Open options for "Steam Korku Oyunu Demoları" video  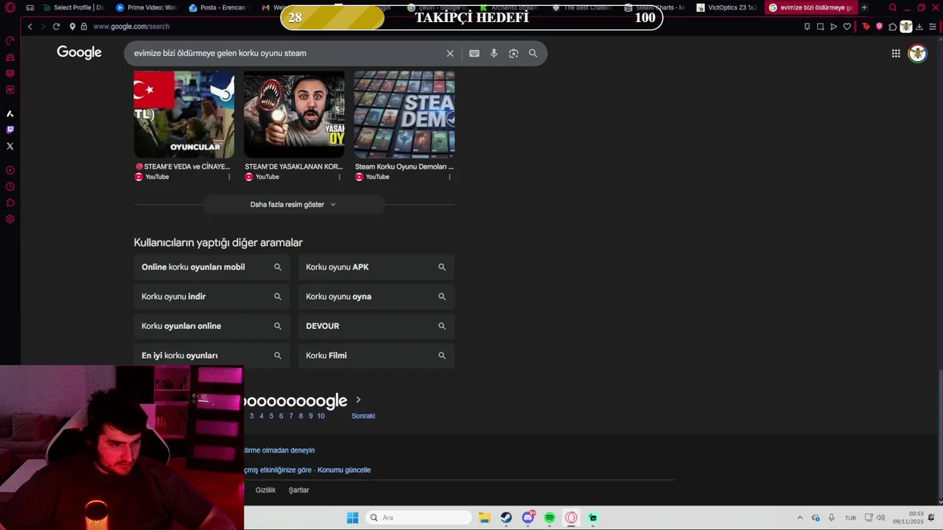449,177
